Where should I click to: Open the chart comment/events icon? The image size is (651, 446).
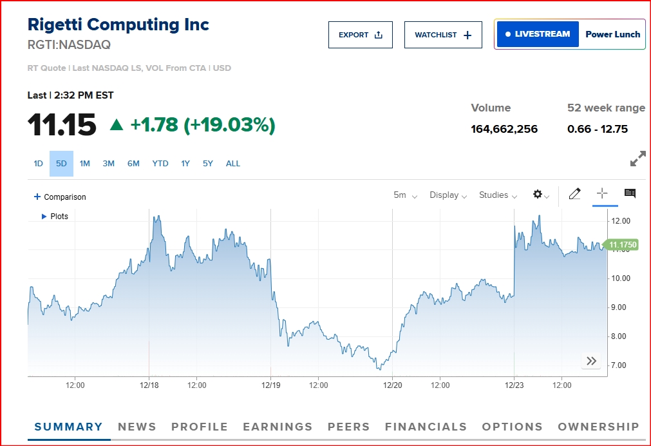[x=630, y=193]
